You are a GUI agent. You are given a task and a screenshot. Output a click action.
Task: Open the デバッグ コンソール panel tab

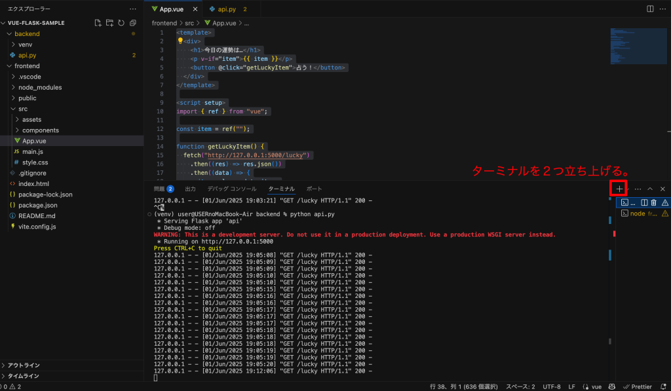tap(232, 189)
